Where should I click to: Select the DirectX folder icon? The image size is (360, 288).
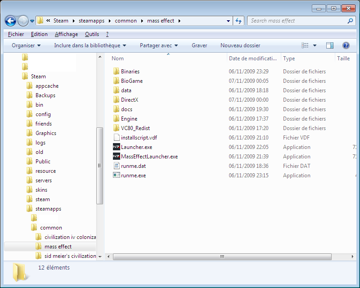pos(116,99)
